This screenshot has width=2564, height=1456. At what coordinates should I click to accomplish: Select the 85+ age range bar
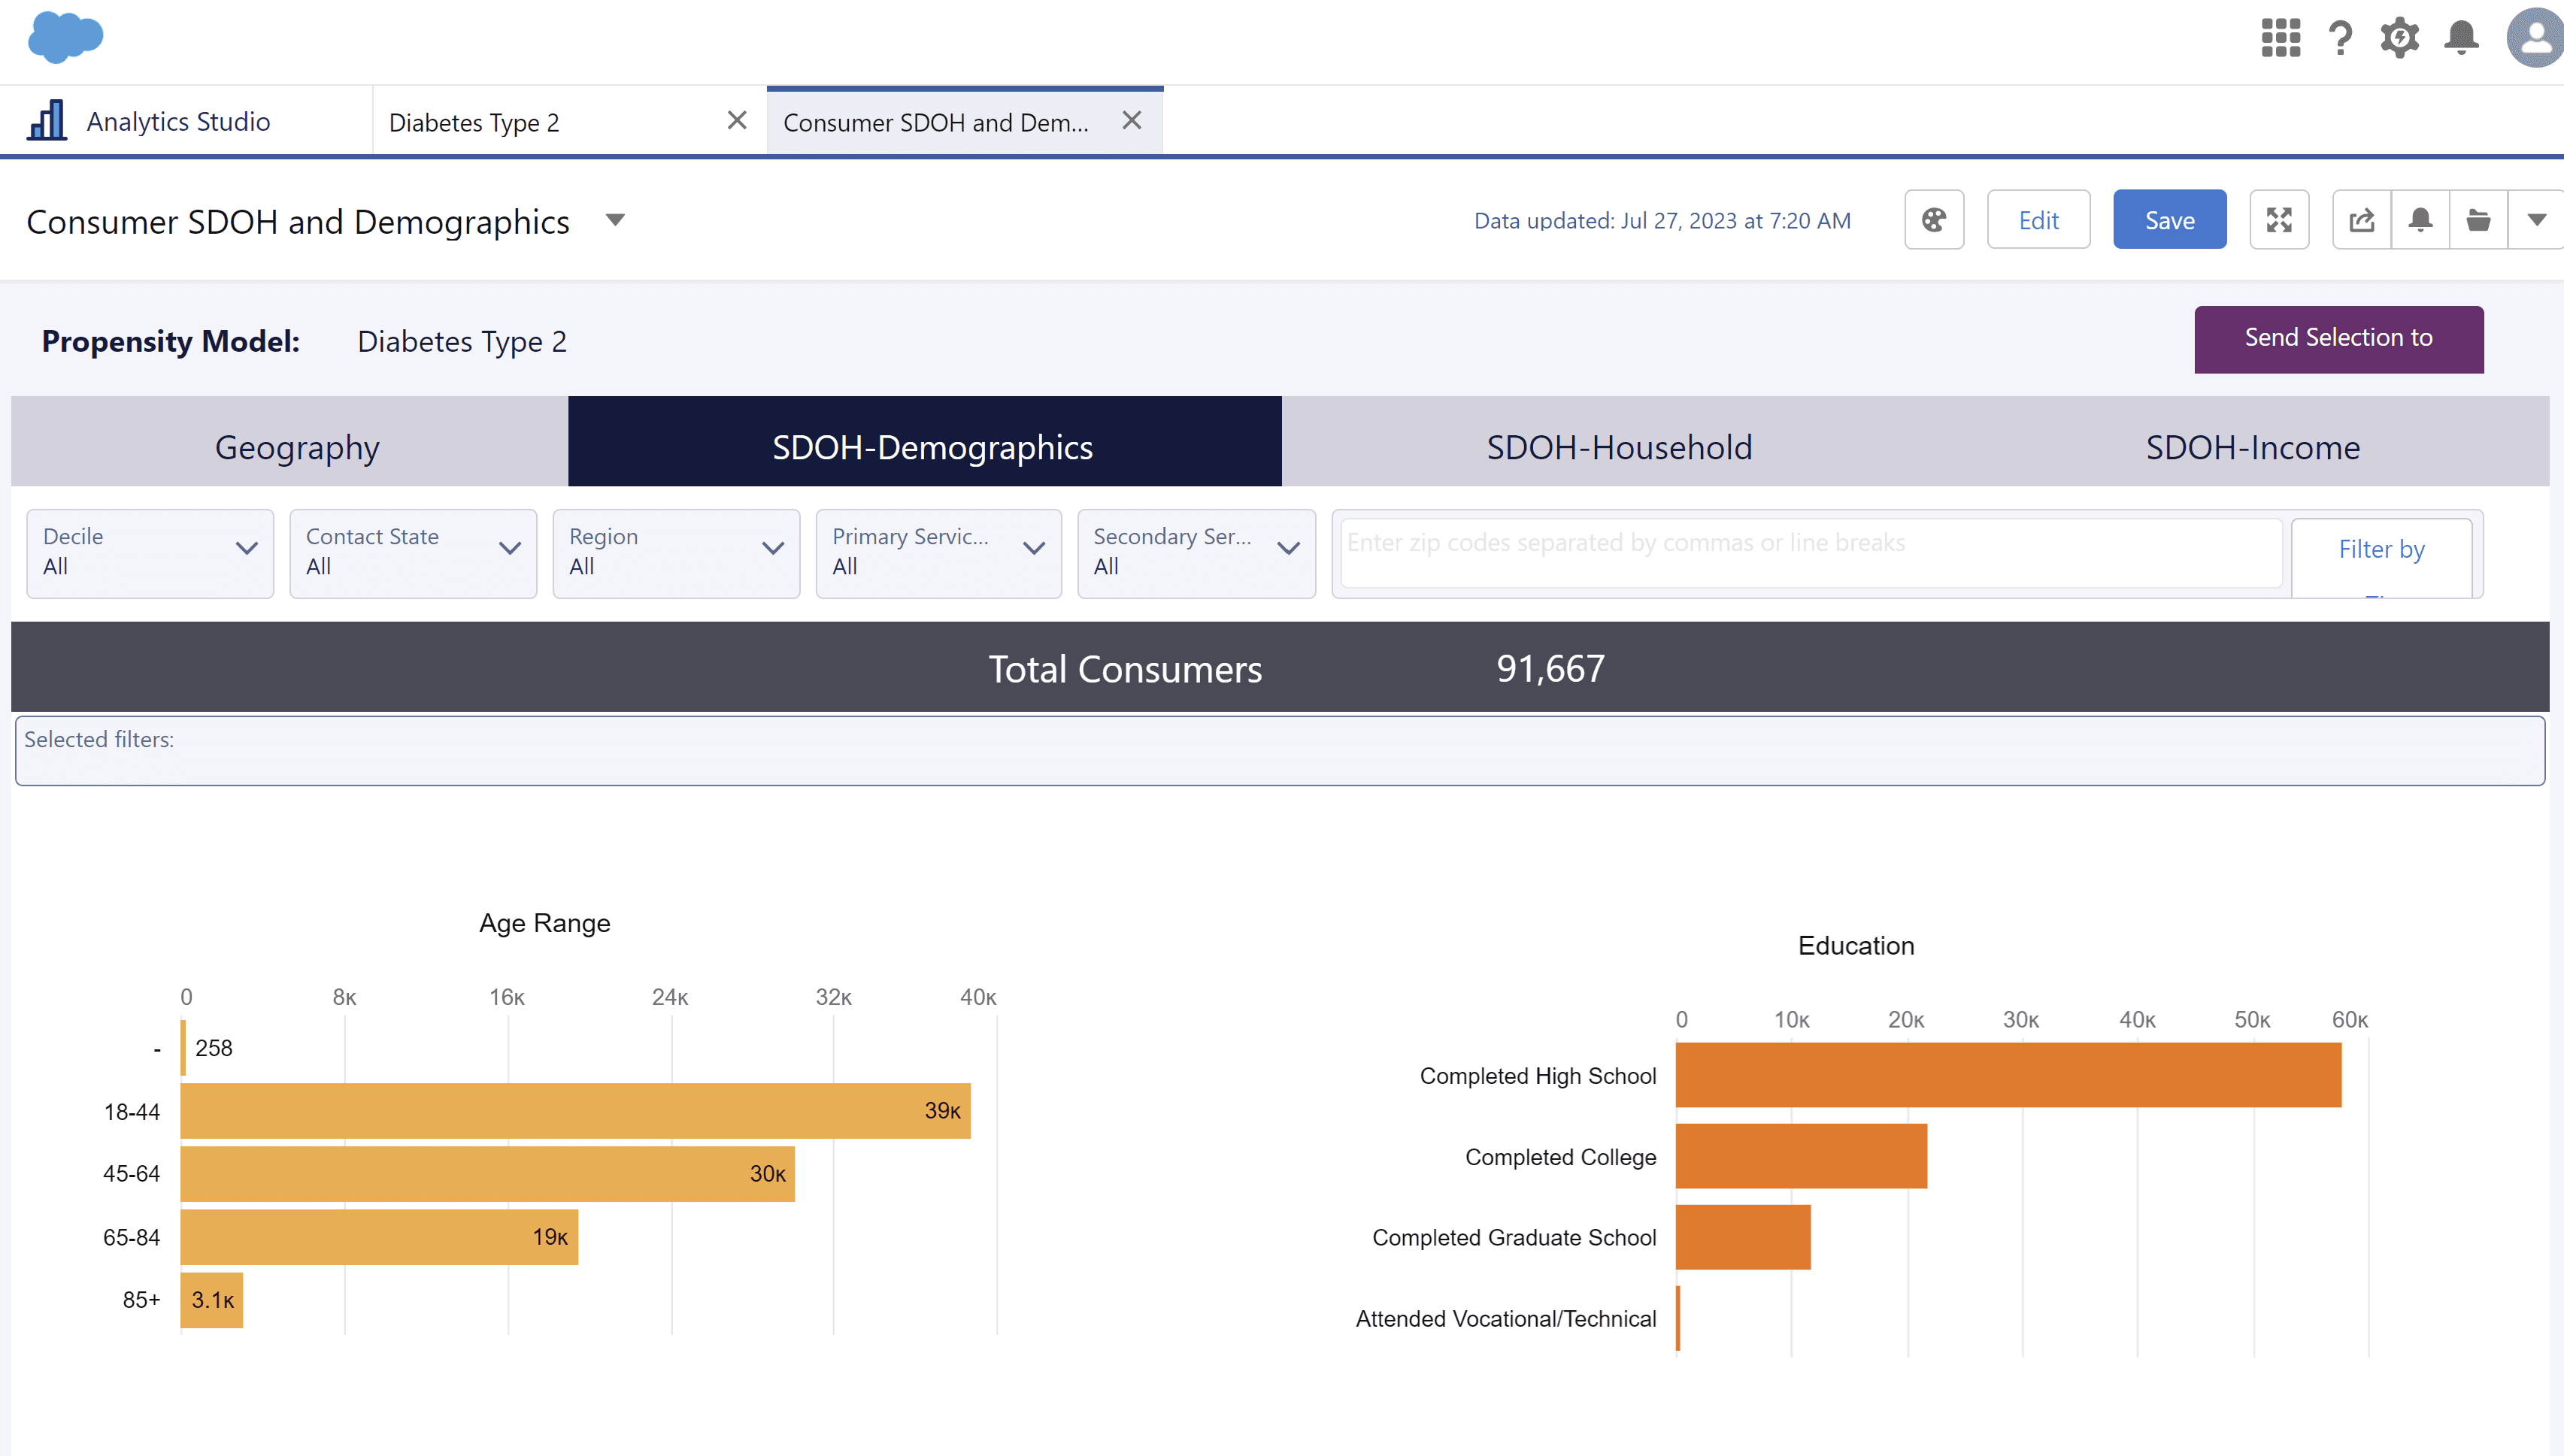[212, 1300]
